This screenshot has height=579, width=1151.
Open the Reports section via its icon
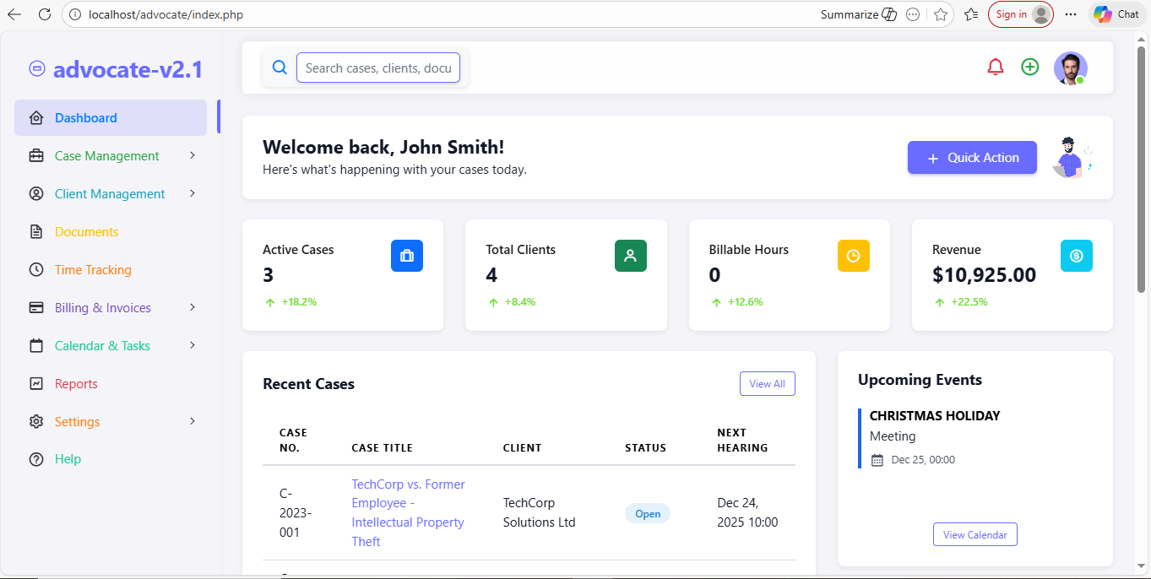[35, 383]
